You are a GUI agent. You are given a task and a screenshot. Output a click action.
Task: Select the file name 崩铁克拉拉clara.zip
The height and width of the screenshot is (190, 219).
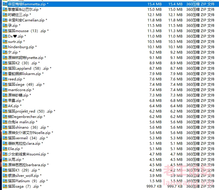[24, 144]
